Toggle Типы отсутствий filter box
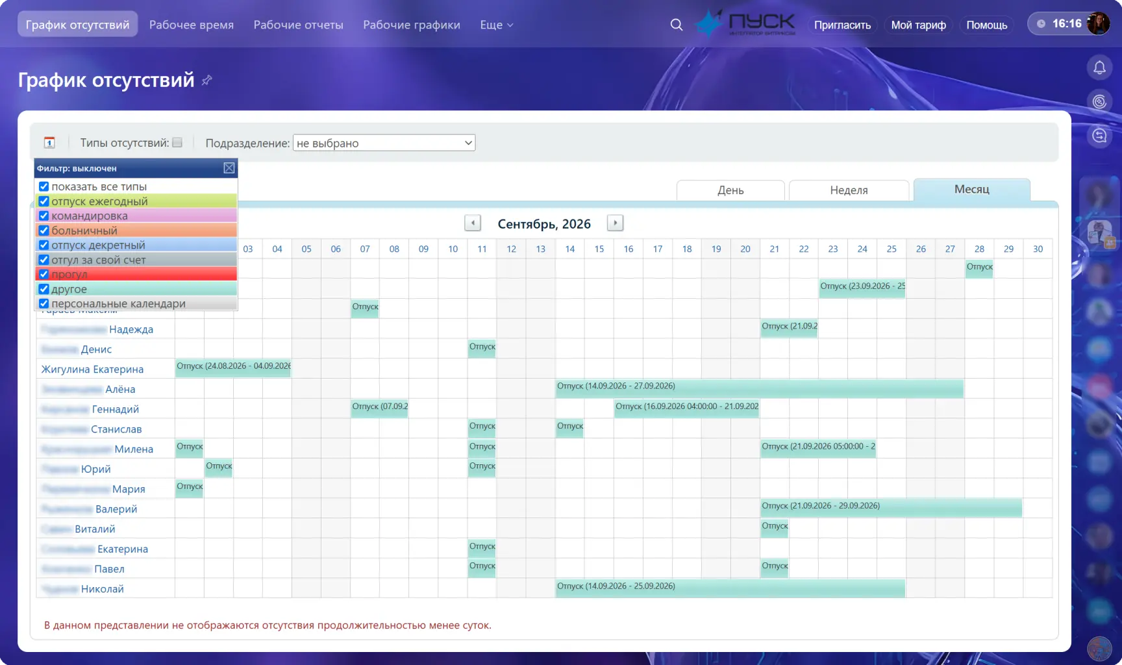The height and width of the screenshot is (665, 1122). [177, 142]
